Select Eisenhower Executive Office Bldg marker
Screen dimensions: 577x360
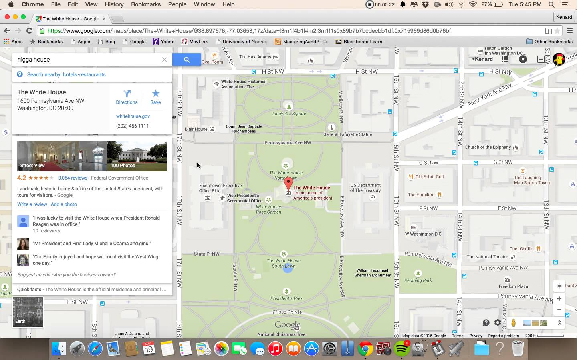tap(207, 198)
